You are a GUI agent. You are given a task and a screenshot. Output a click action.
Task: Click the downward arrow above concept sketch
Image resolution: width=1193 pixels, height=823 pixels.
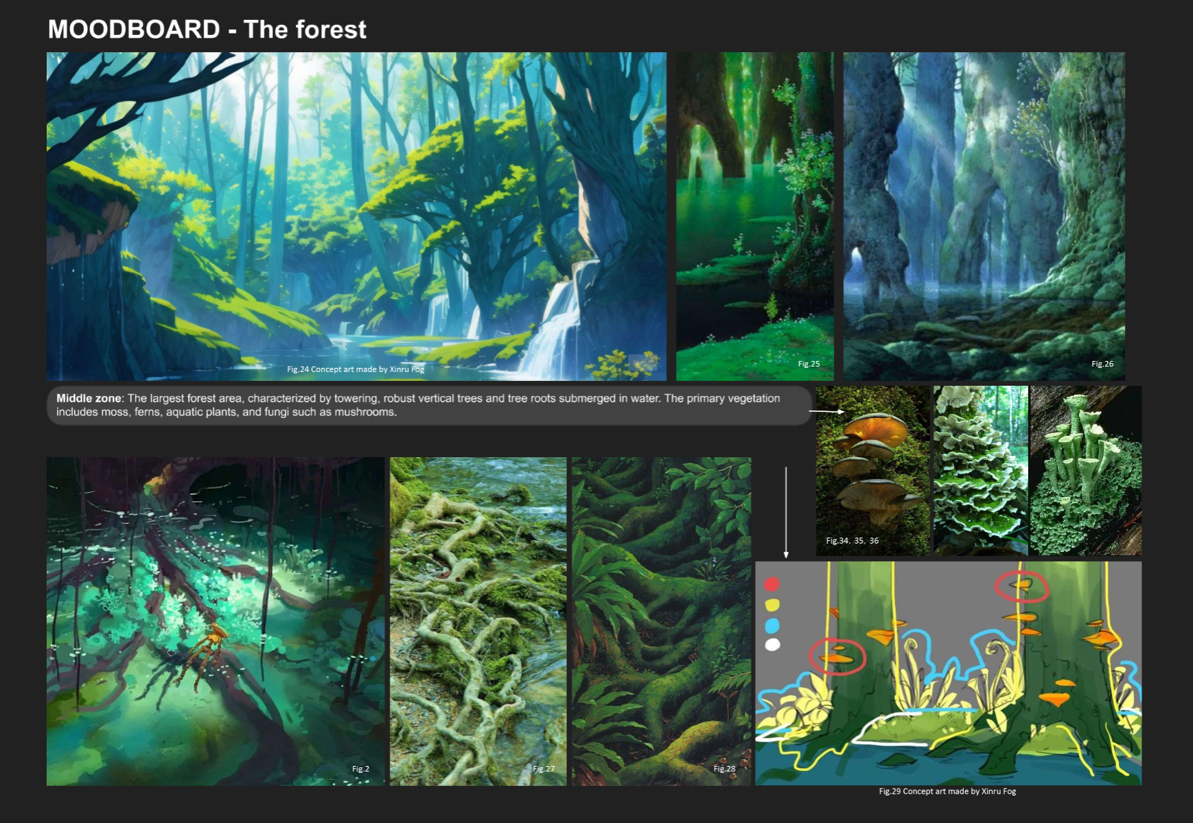click(x=786, y=512)
